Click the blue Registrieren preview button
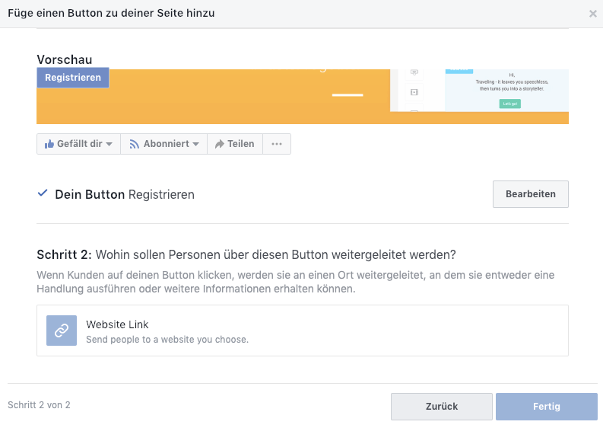 [73, 78]
